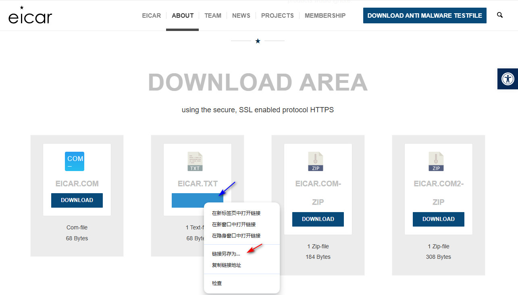Open the accessibility options icon
The image size is (518, 295).
pyautogui.click(x=508, y=78)
